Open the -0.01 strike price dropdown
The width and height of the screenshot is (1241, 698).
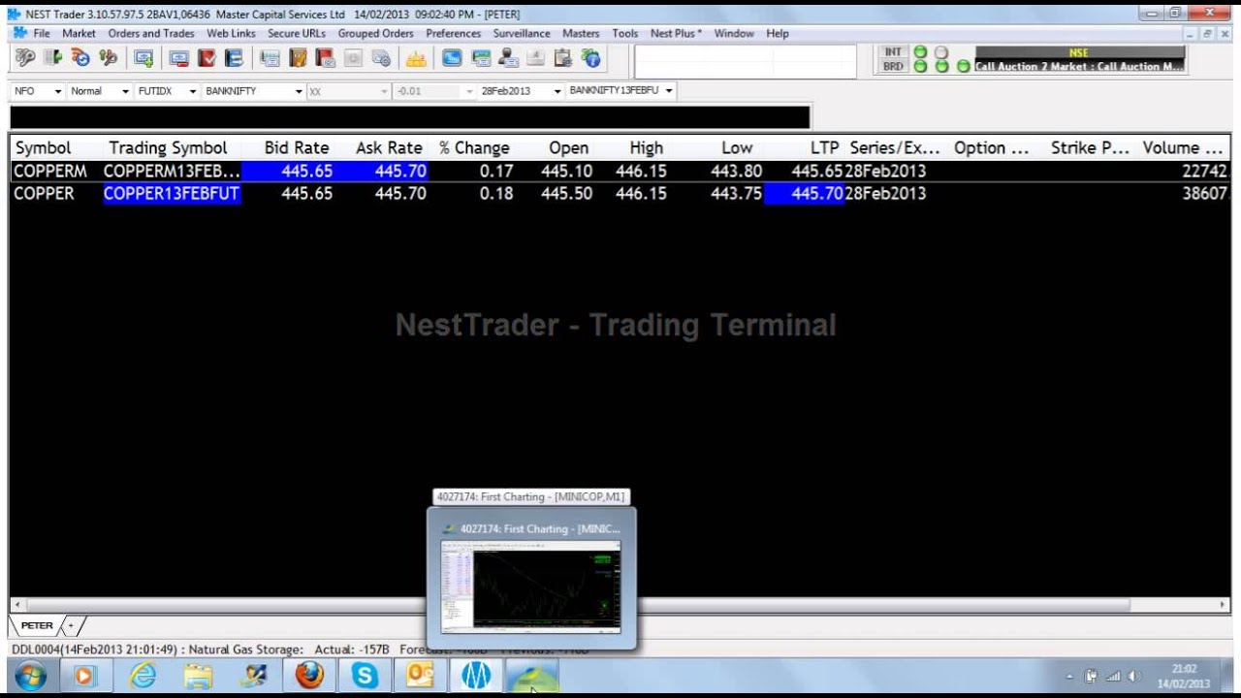pyautogui.click(x=470, y=91)
